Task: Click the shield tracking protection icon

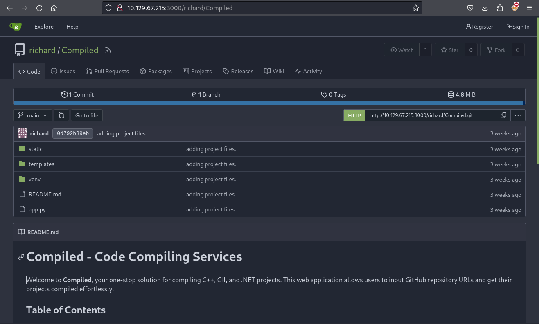Action: (x=108, y=8)
